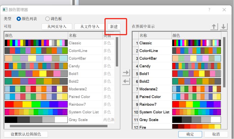234x139 pixels.
Task: Select Paired Color strip in display list
Action: click(x=197, y=97)
